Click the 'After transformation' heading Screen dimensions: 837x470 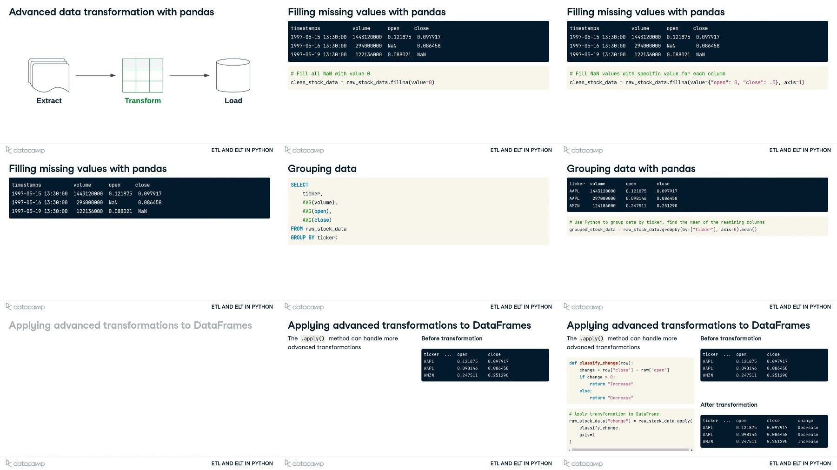coord(729,405)
